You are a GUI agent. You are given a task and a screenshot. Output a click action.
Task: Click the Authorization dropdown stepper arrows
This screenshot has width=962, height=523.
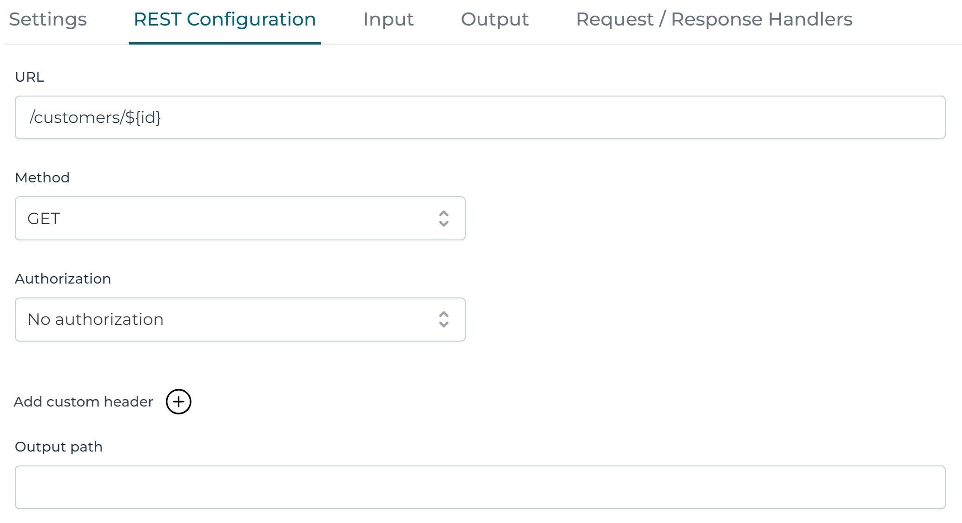pos(444,319)
